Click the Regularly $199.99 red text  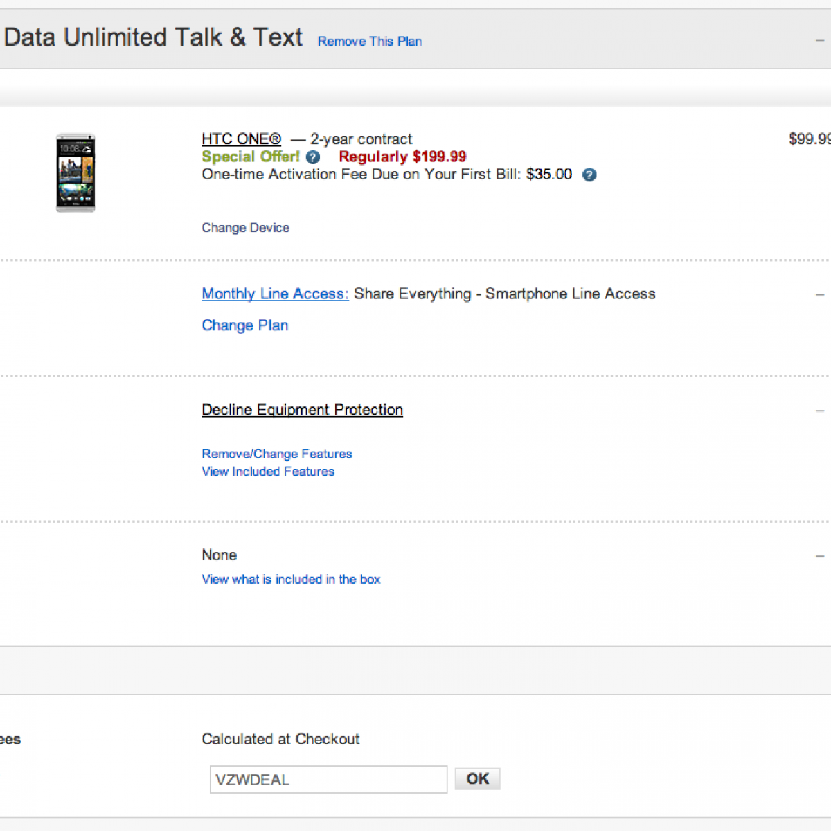click(402, 157)
